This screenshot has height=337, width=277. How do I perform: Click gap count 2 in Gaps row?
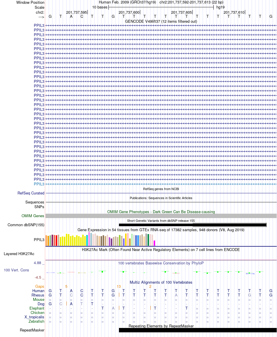tap(150, 286)
